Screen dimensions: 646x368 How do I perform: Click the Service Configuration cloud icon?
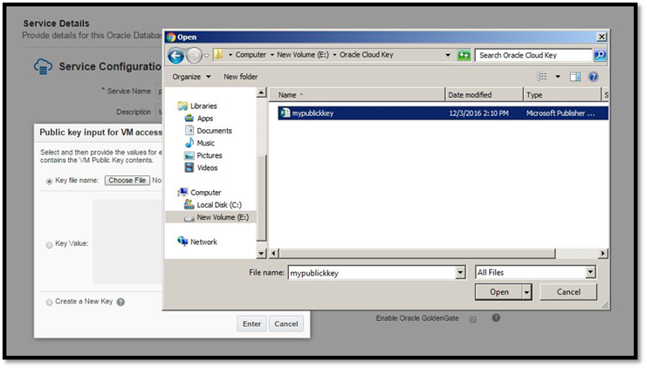(44, 66)
